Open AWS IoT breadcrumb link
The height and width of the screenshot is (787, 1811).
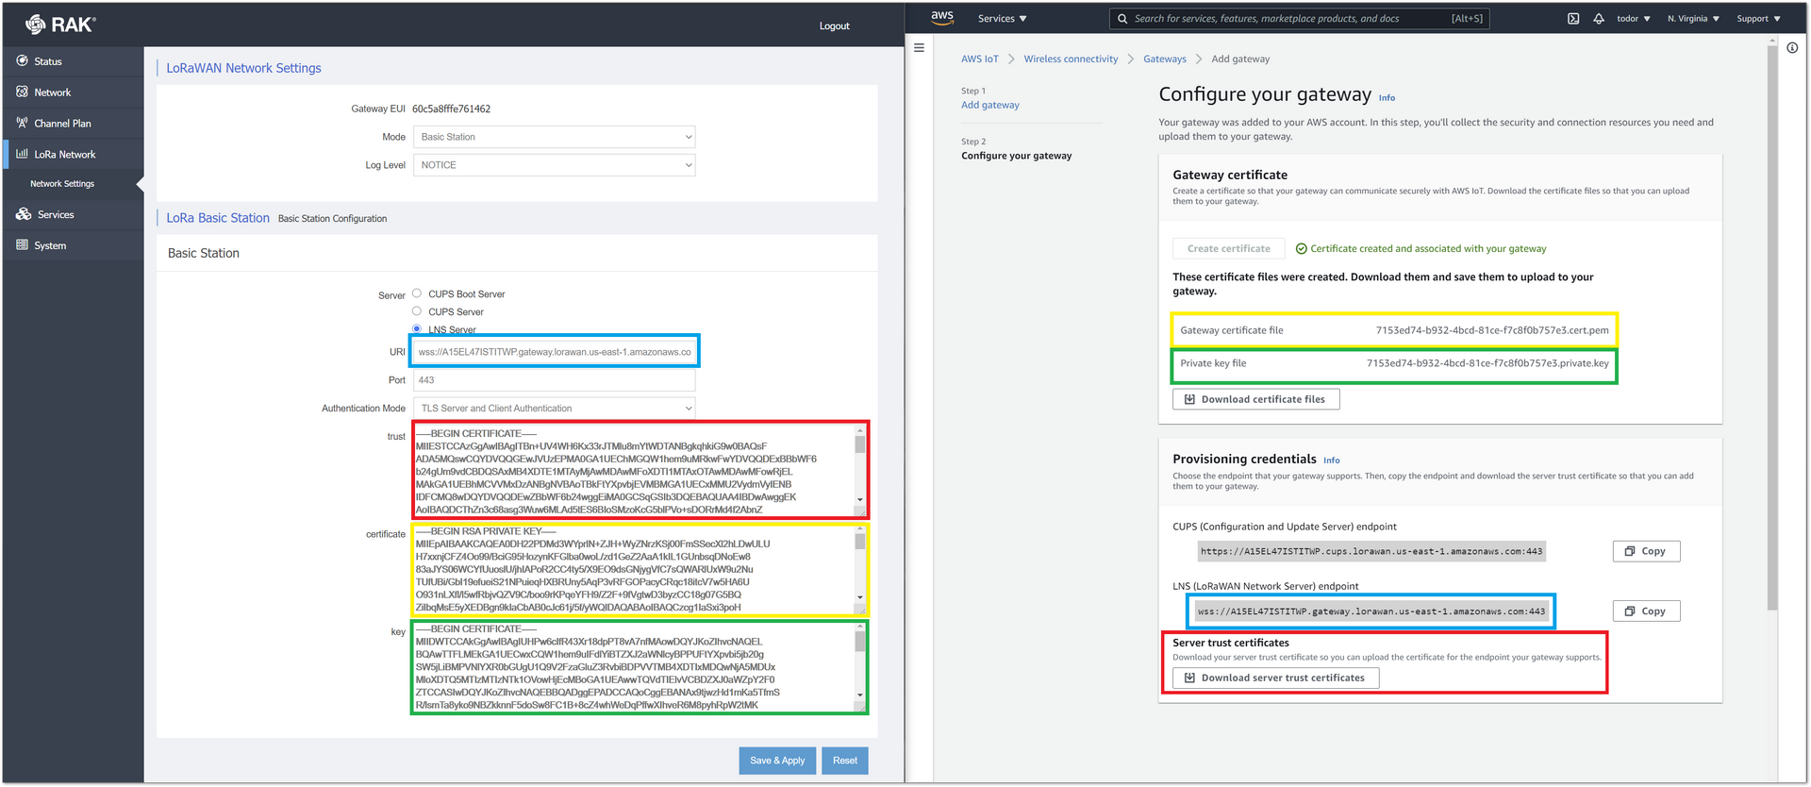tap(980, 59)
